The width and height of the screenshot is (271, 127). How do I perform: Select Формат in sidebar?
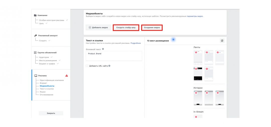click(x=43, y=83)
